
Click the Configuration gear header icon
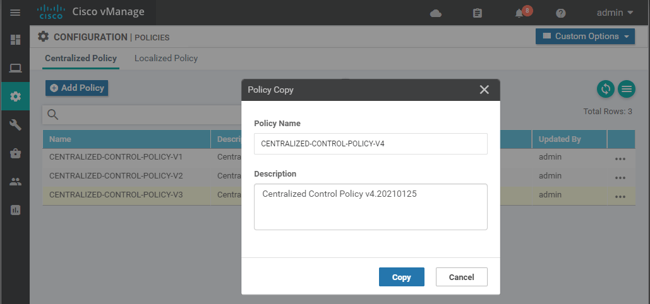tap(43, 37)
